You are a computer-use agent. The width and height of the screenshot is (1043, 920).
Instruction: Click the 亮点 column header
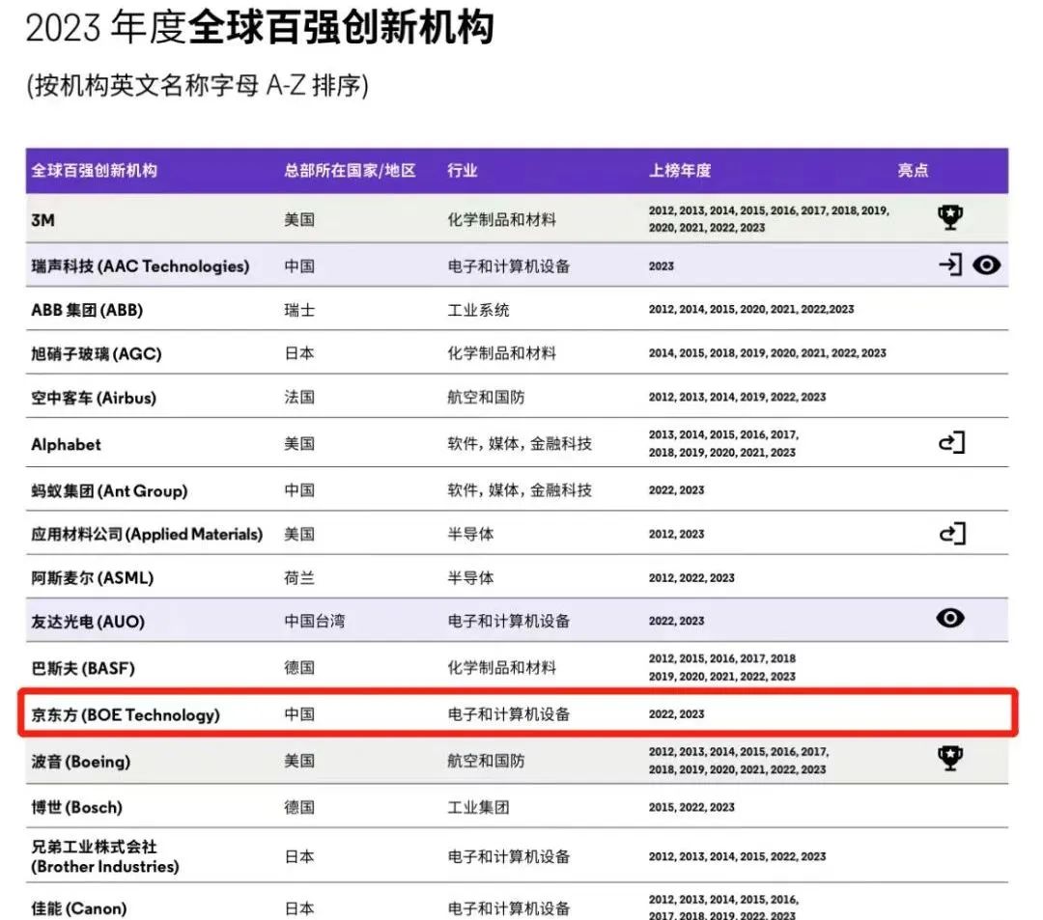(x=912, y=170)
